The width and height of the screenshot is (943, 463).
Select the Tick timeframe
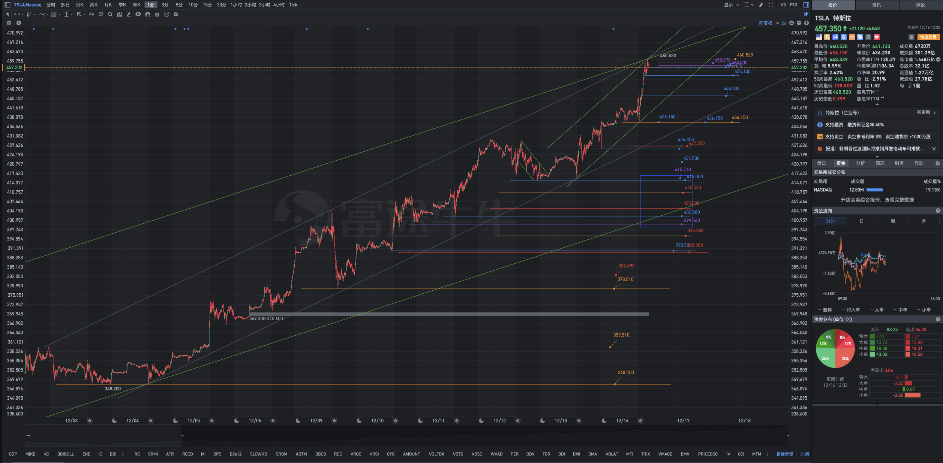[293, 5]
